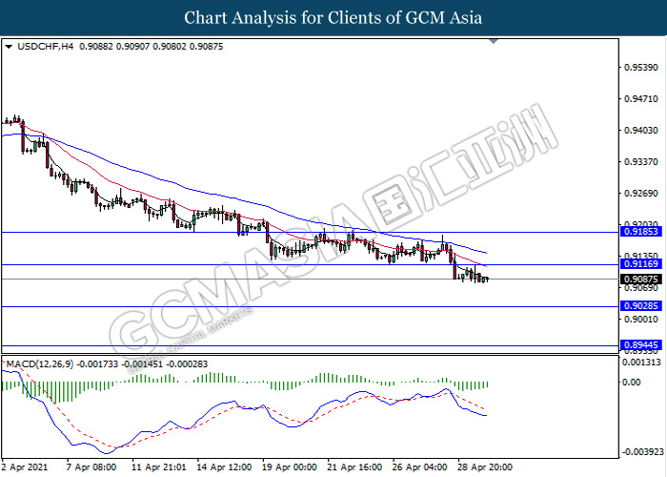The width and height of the screenshot is (667, 477).
Task: Click the 19 Apr 00:00 time label
Action: click(x=290, y=467)
